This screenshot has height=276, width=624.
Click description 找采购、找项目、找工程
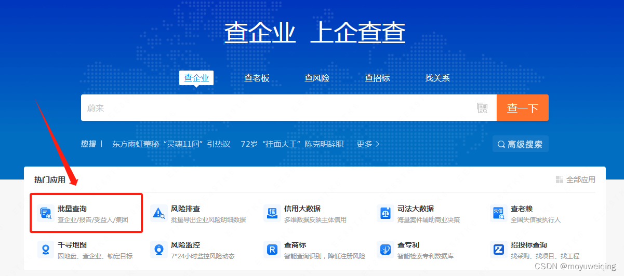click(x=545, y=256)
